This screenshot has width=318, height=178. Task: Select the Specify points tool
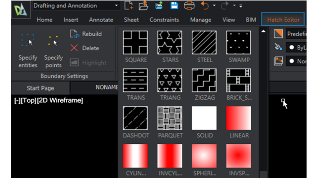(x=53, y=51)
